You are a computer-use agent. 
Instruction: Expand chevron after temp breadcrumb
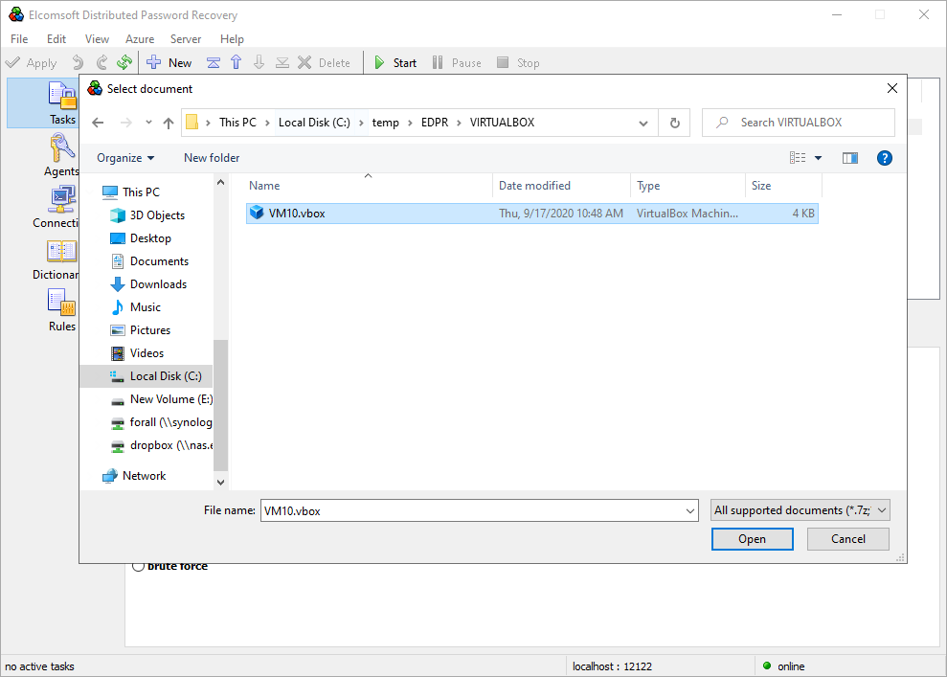tap(410, 123)
